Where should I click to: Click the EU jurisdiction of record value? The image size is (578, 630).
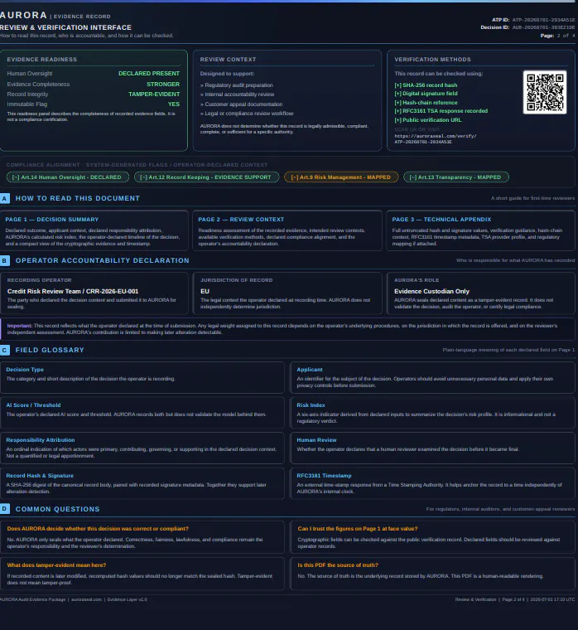pyautogui.click(x=205, y=291)
